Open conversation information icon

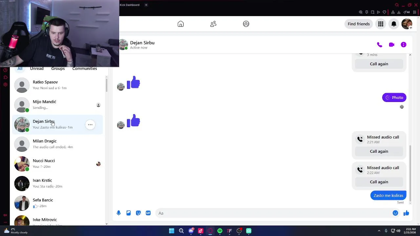[404, 45]
